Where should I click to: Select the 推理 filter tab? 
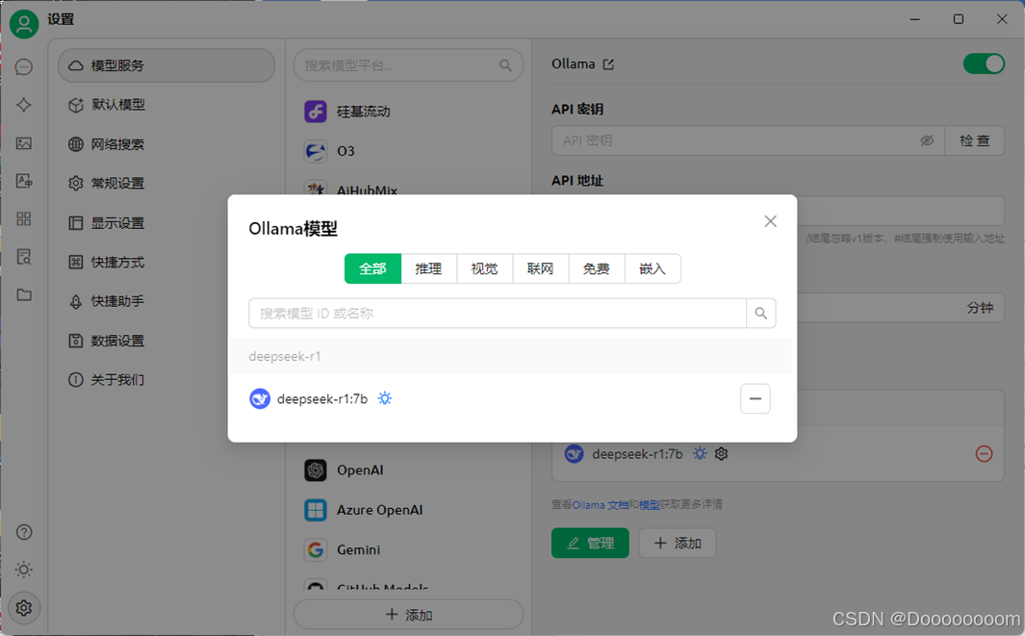click(429, 268)
